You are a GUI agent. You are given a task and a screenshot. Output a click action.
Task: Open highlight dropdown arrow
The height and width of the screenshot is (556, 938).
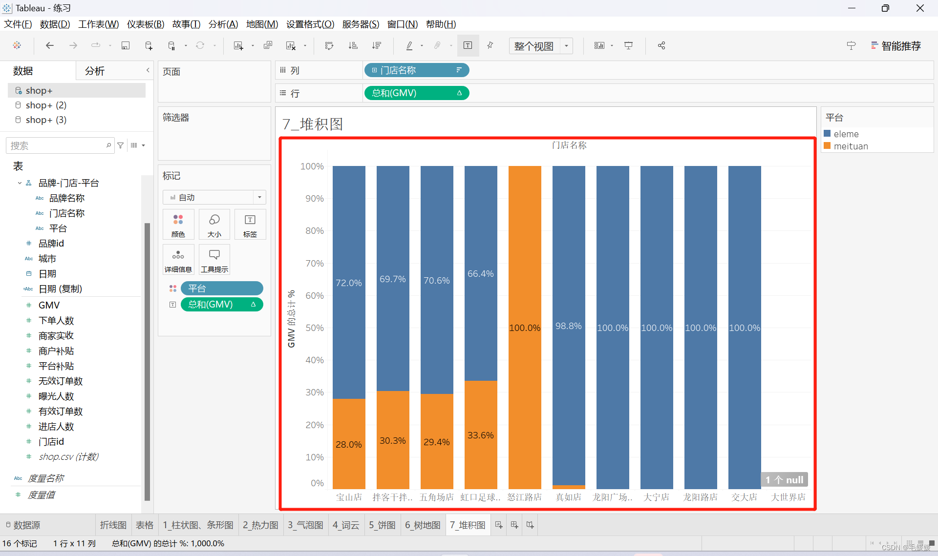click(x=422, y=46)
